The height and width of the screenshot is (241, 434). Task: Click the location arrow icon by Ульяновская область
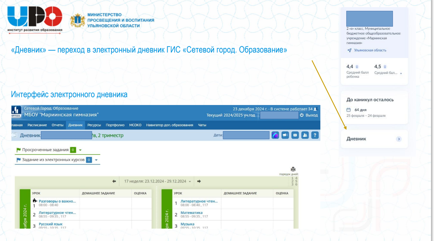[x=349, y=50]
